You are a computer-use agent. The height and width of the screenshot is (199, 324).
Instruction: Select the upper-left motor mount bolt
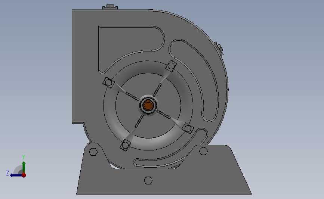tap(108, 83)
